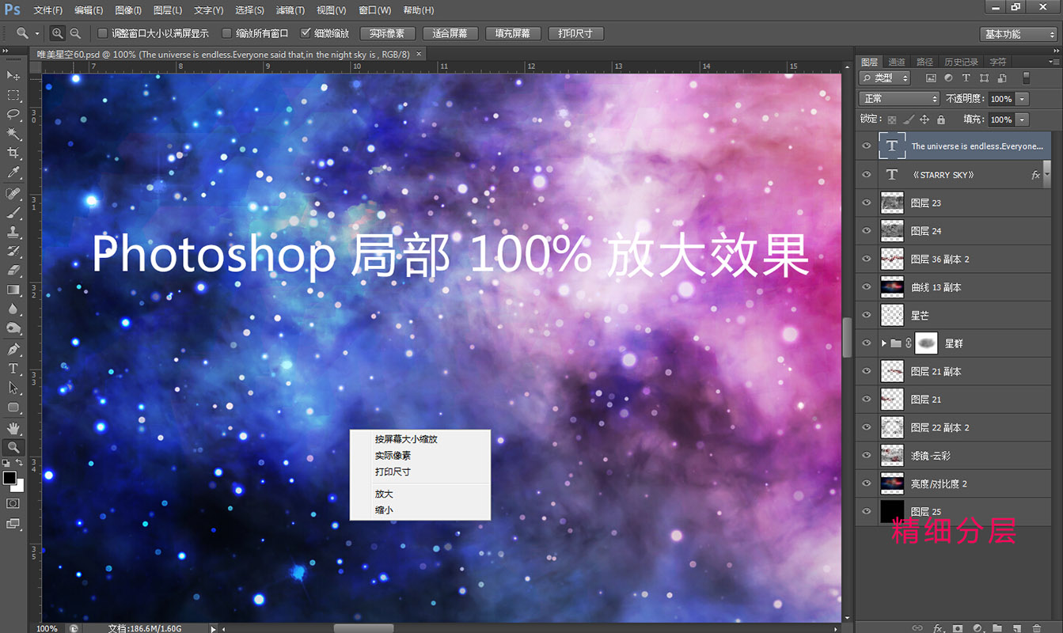1063x633 pixels.
Task: Hide layer 图层 25
Action: (866, 511)
